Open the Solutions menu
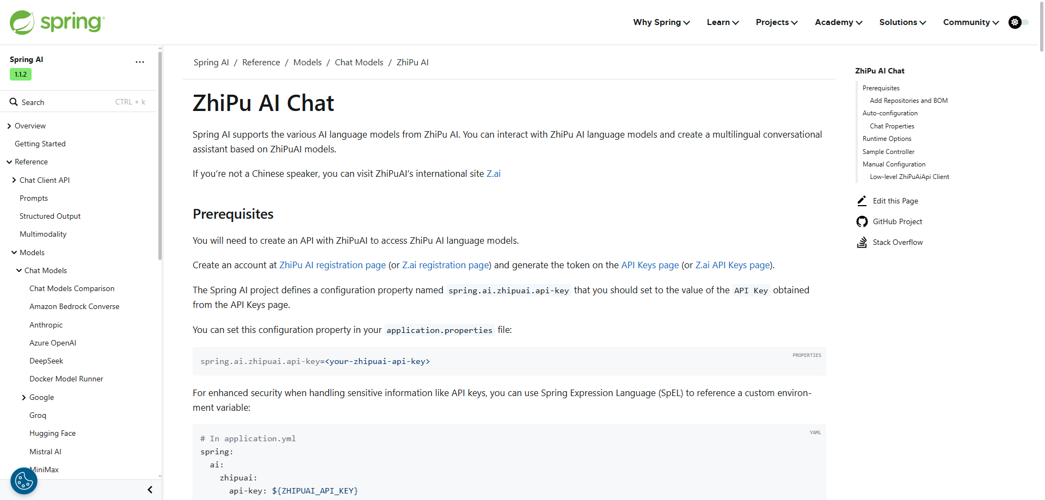Screen dimensions: 1045x500 [x=902, y=22]
